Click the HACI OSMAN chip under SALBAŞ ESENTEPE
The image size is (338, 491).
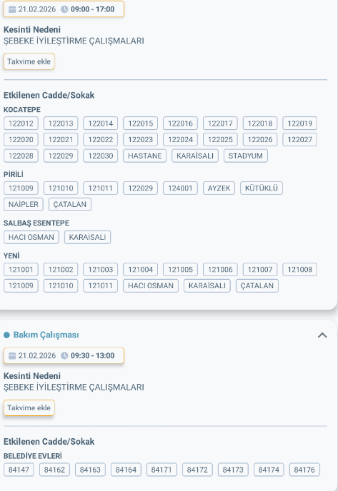31,237
